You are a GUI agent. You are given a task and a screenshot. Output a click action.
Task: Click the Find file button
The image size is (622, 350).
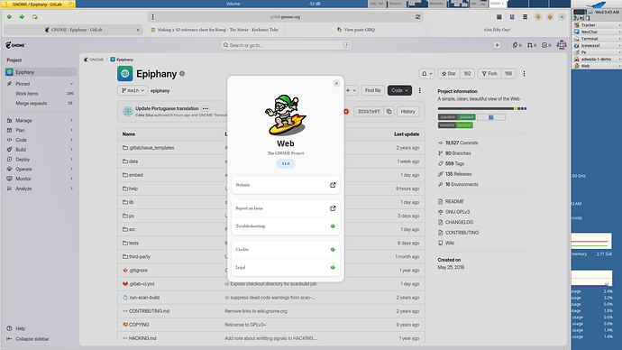(x=372, y=90)
